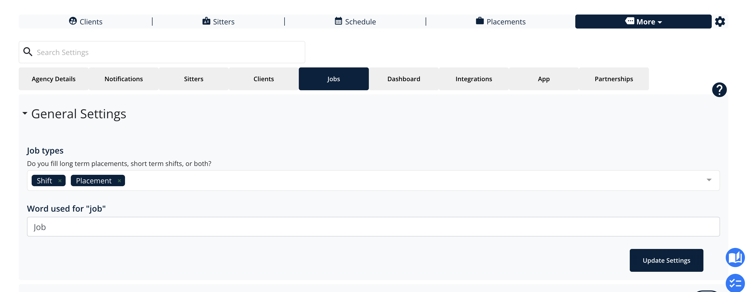This screenshot has width=747, height=292.
Task: Click the Search Settings input field
Action: tap(162, 52)
